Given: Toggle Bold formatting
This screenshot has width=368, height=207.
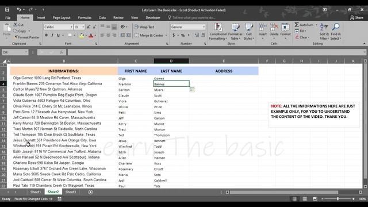Looking at the screenshot, I should [46, 35].
